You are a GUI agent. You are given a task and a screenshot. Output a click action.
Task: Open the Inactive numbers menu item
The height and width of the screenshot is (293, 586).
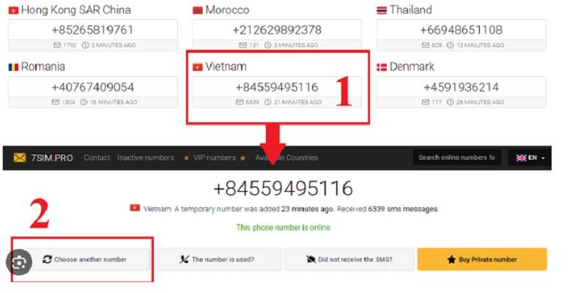pyautogui.click(x=145, y=157)
